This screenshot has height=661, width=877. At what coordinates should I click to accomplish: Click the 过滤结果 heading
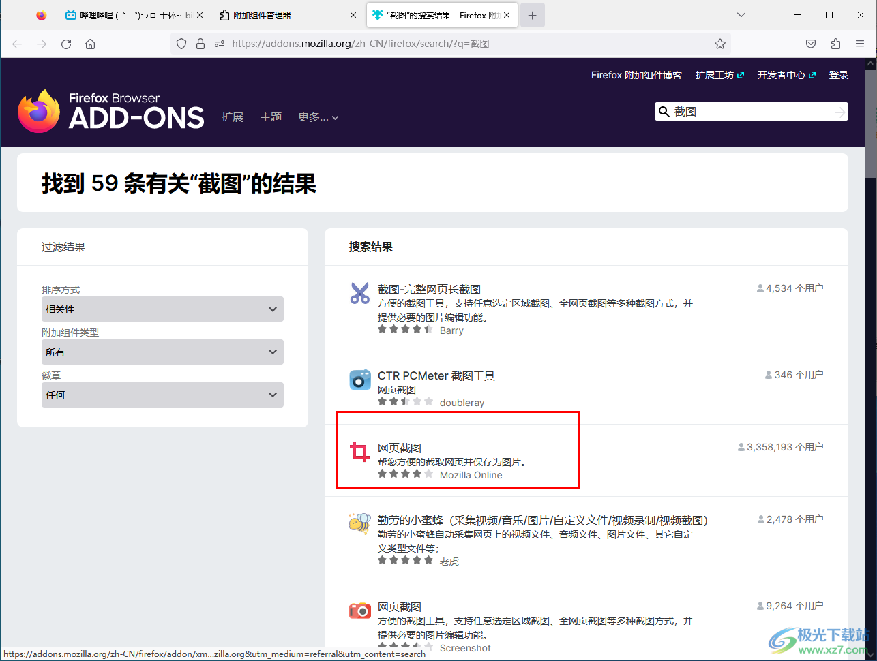[x=63, y=247]
